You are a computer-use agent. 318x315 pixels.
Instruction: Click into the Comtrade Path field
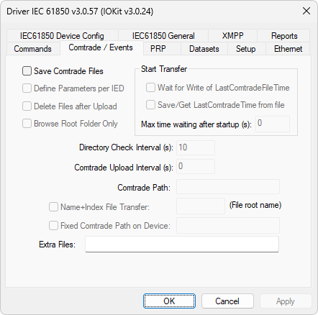(x=228, y=187)
